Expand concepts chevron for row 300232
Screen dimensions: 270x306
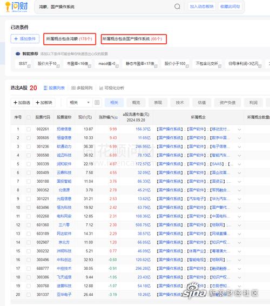coord(239,251)
